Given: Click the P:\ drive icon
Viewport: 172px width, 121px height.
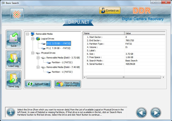Looking at the screenshot, I should pos(43,48).
